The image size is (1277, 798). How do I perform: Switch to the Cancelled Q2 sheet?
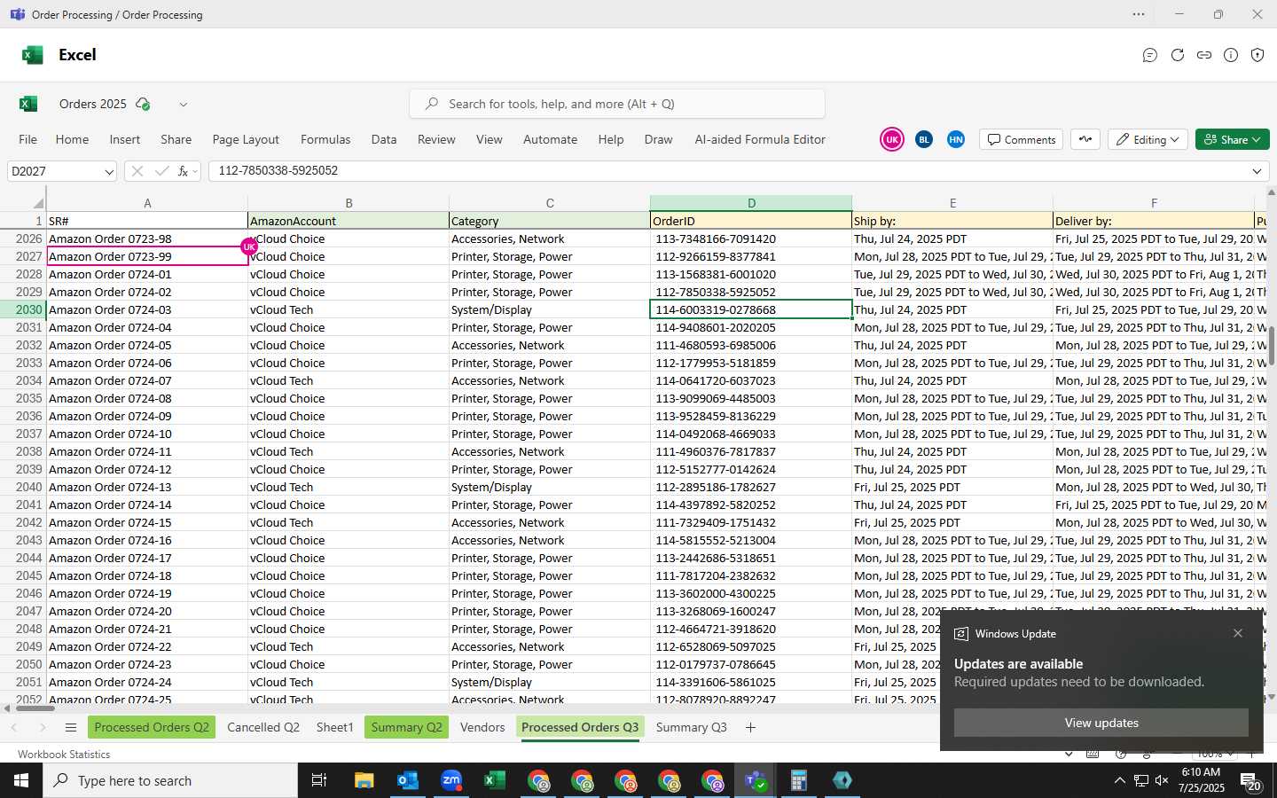point(263,727)
